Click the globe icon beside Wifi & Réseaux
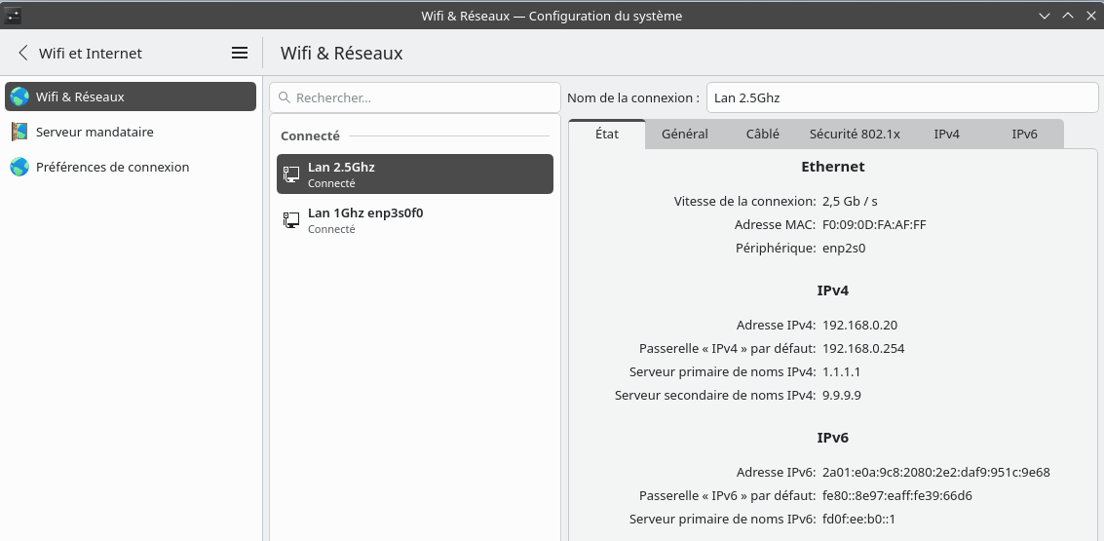 [x=19, y=97]
